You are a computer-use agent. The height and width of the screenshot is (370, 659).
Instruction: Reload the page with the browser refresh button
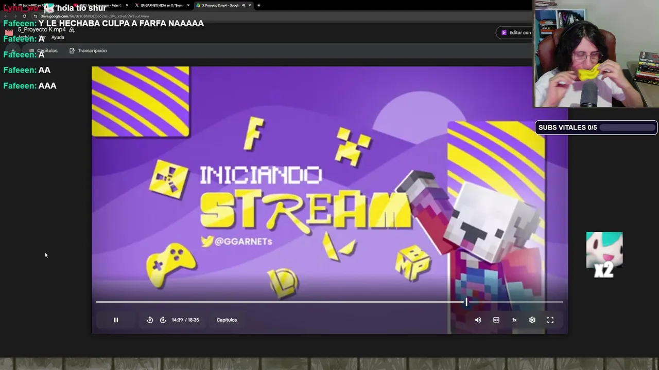click(x=24, y=16)
